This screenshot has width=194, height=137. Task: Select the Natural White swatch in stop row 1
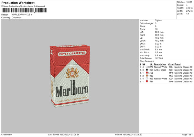pos(147,67)
